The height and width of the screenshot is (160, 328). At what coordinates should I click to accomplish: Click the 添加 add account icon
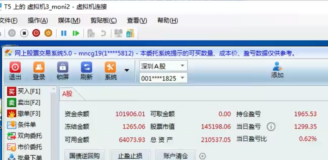tap(277, 70)
